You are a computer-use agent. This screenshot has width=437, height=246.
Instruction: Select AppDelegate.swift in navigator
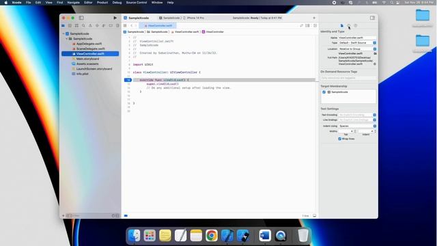pos(89,44)
